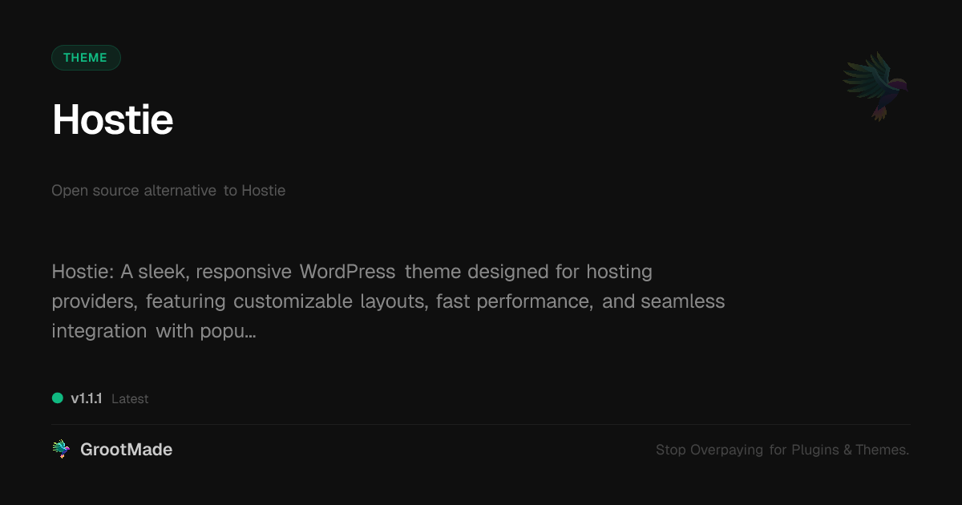Open the GrootMade brand name text
The image size is (962, 505).
tap(126, 450)
